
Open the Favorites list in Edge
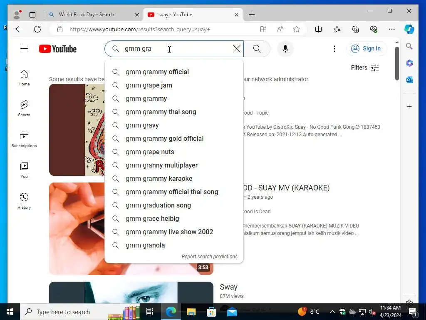point(337,29)
